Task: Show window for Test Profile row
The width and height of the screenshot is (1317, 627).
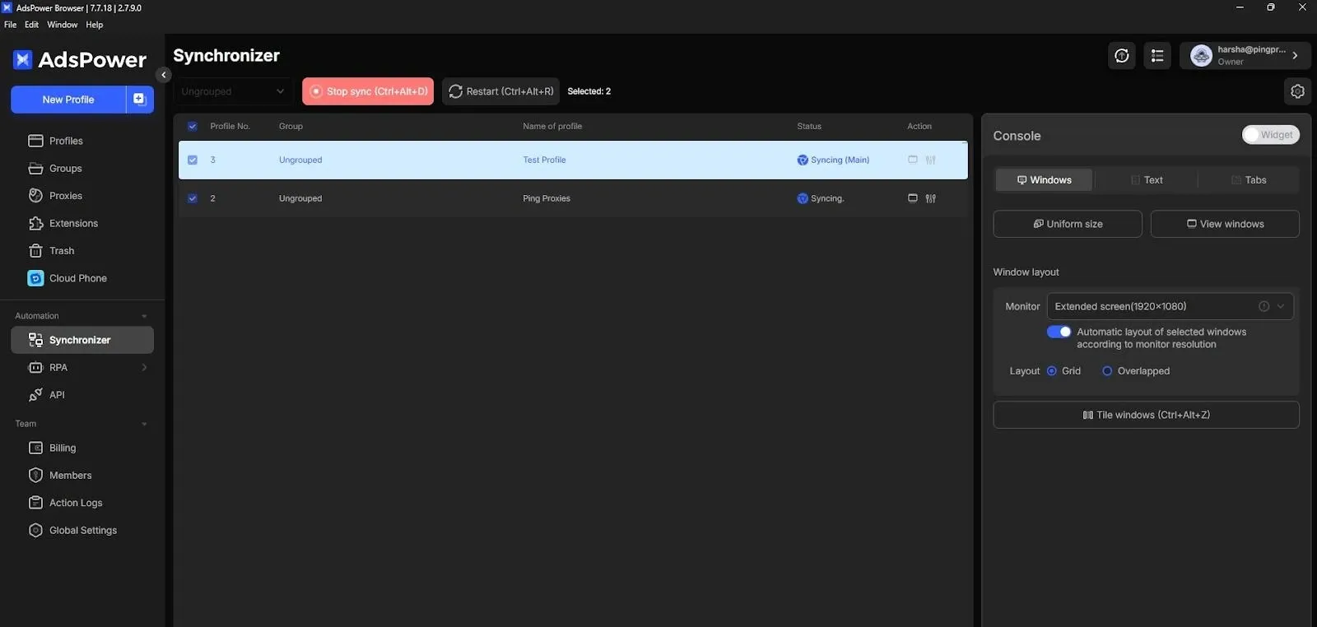Action: (912, 160)
